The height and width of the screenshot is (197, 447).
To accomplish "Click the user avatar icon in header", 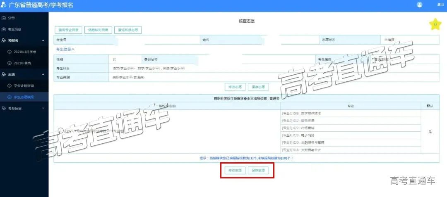I will point(419,5).
